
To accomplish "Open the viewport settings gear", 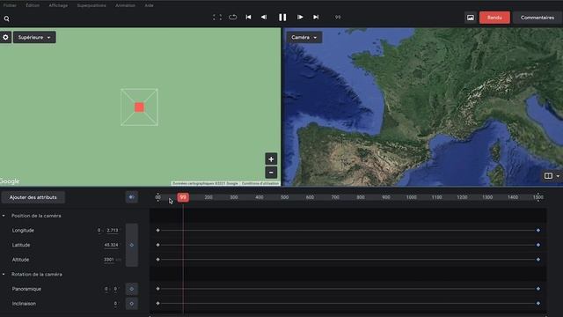I will tap(5, 37).
